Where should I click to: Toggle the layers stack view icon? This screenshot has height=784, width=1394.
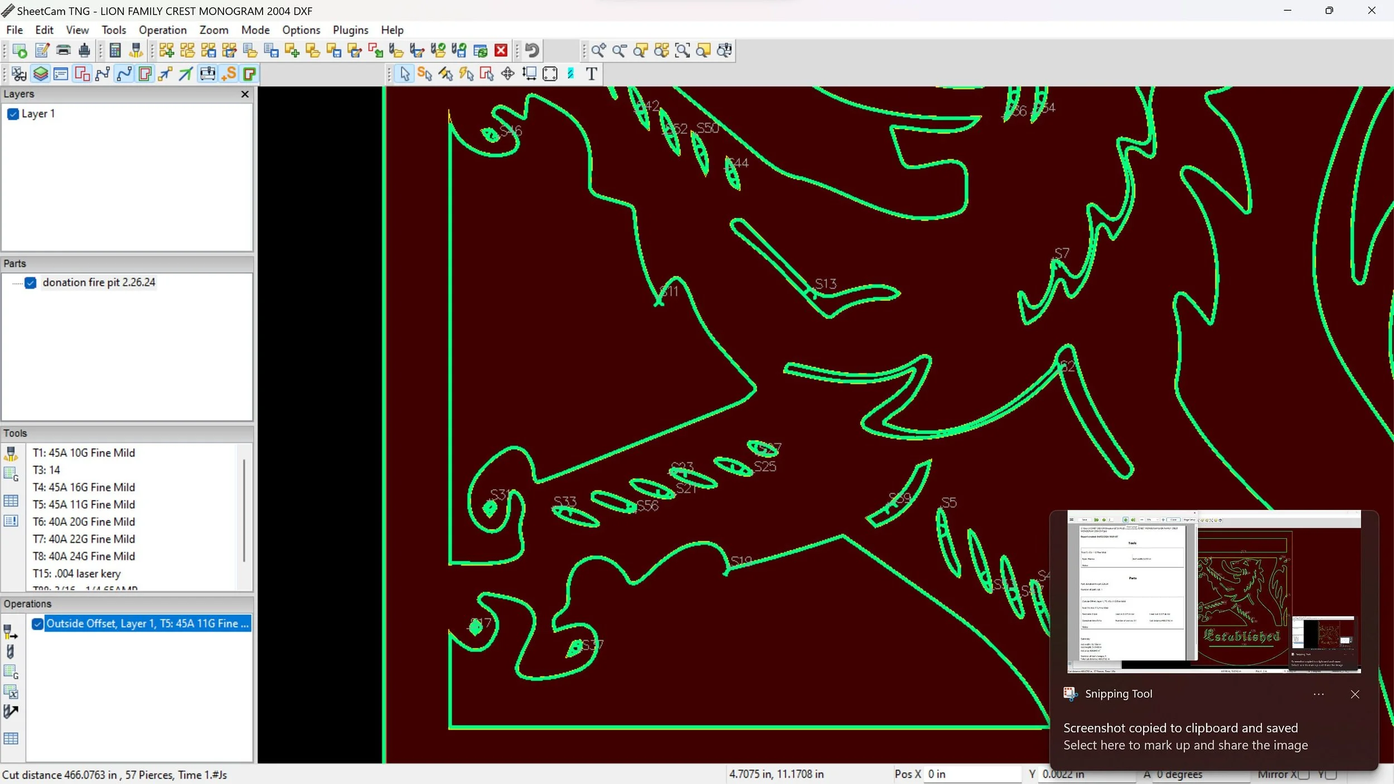coord(40,74)
